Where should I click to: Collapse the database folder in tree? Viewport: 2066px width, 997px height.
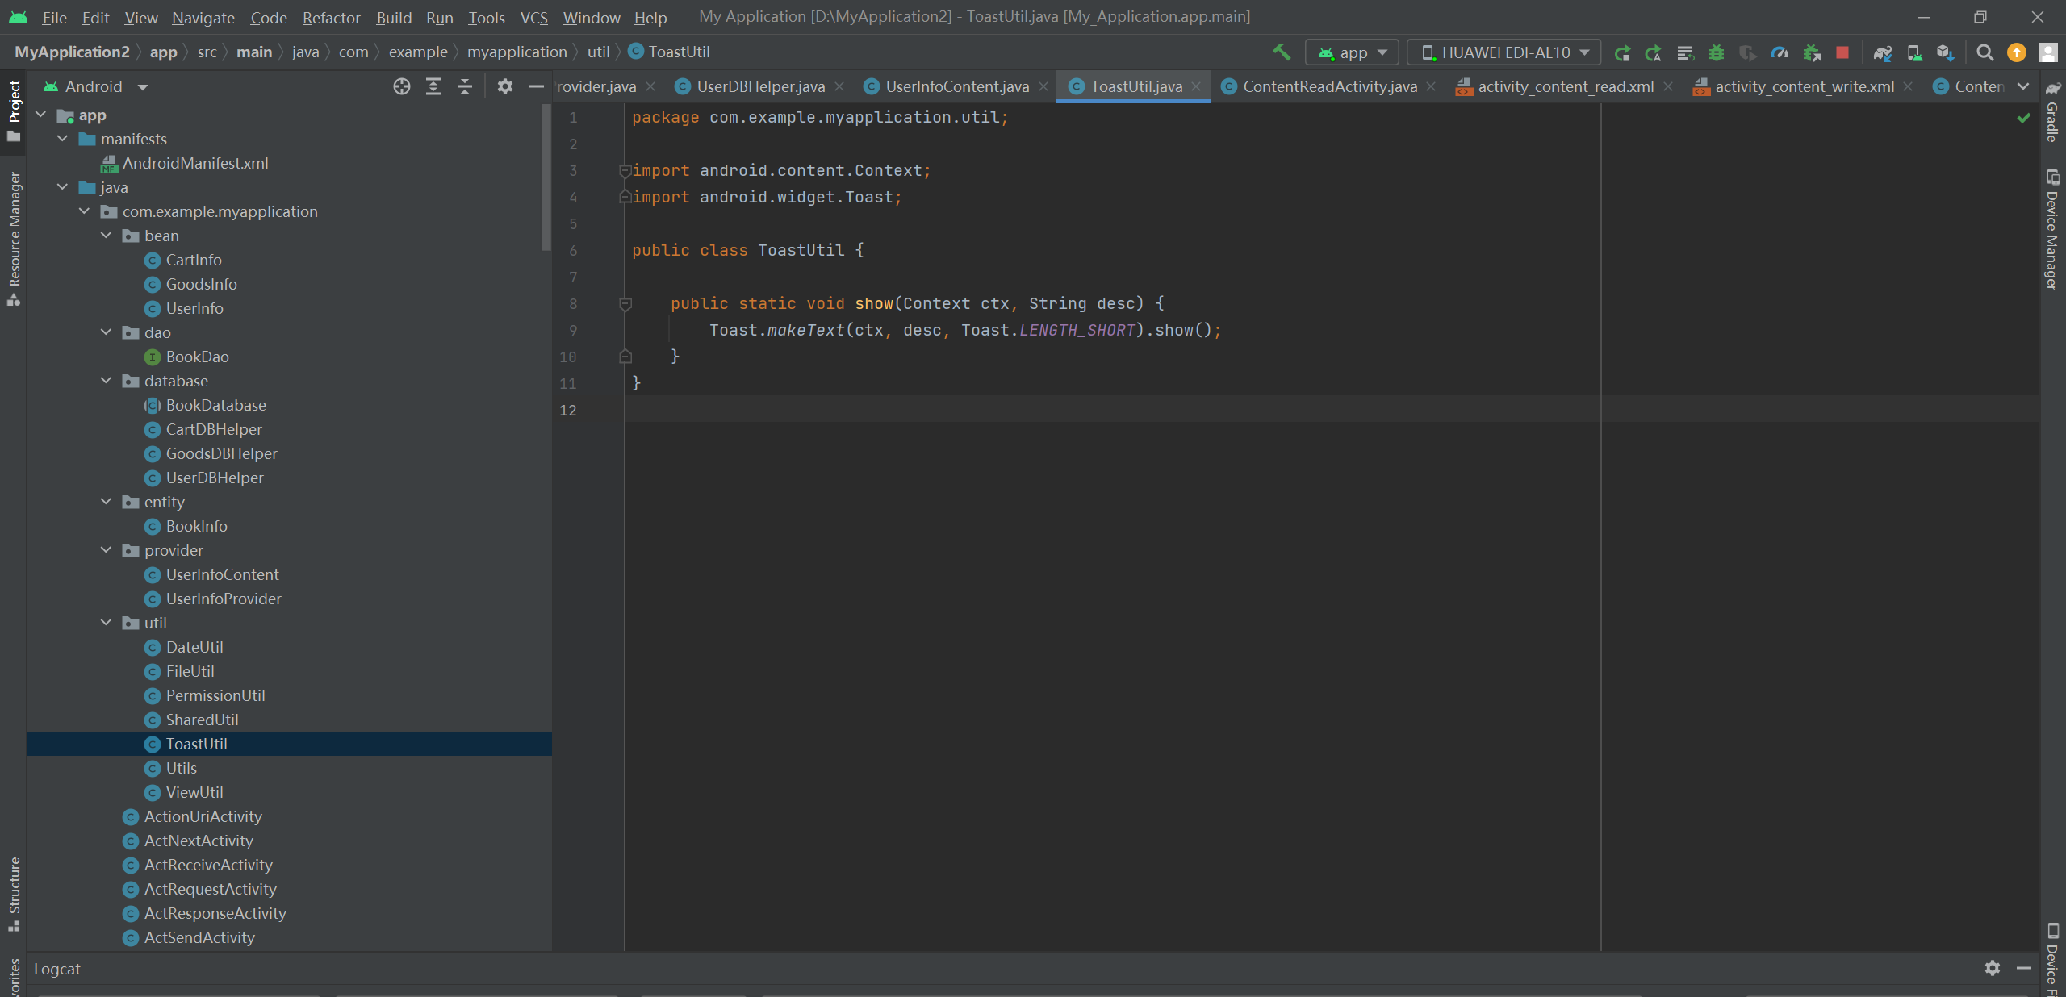point(106,381)
